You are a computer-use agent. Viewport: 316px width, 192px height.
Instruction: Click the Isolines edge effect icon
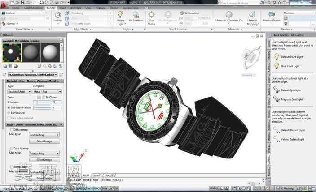click(x=58, y=15)
